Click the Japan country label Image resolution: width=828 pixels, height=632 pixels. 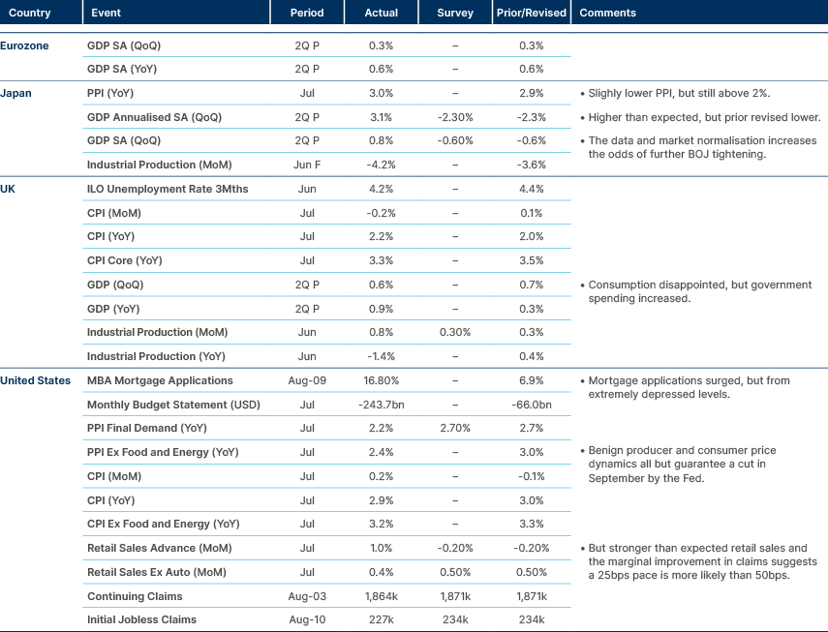coord(16,93)
